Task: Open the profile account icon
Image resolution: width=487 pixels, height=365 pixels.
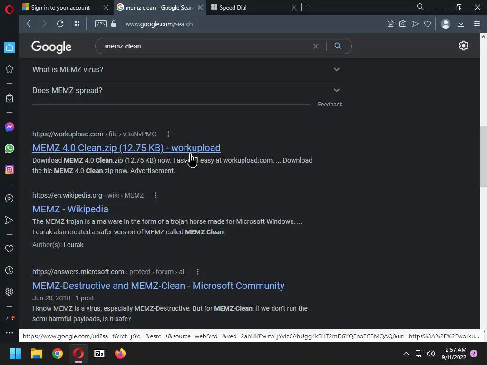Action: coord(445,24)
